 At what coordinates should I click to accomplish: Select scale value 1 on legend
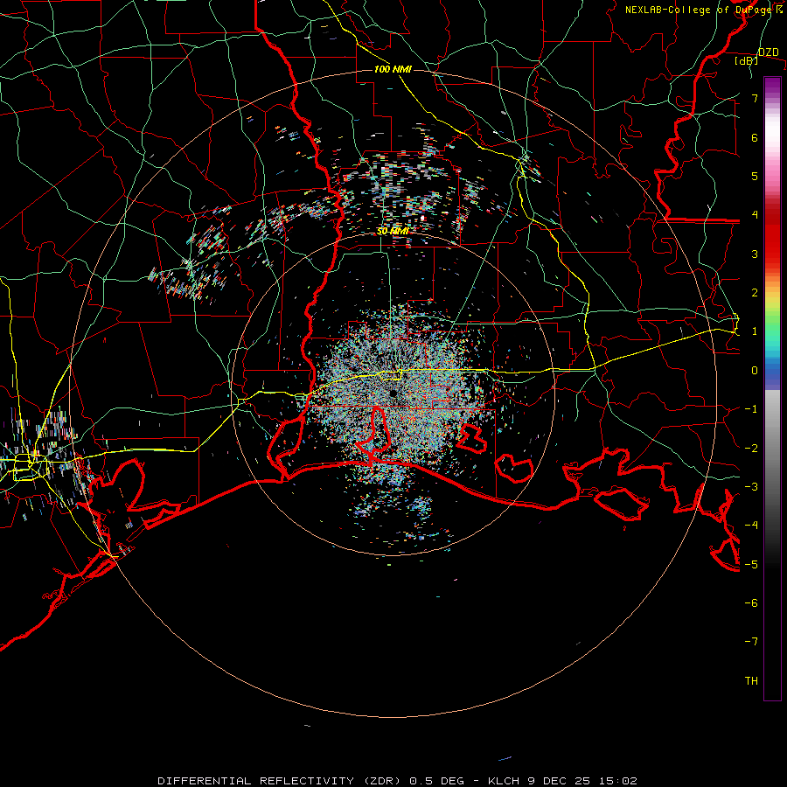755,331
